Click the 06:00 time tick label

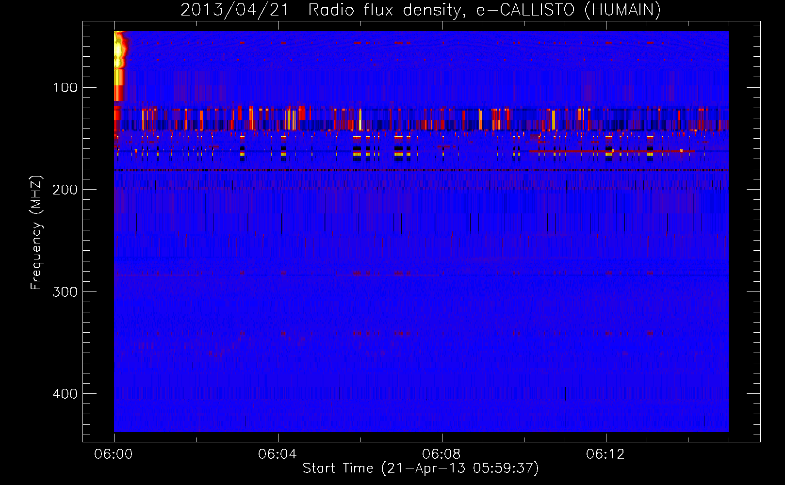[x=114, y=454]
